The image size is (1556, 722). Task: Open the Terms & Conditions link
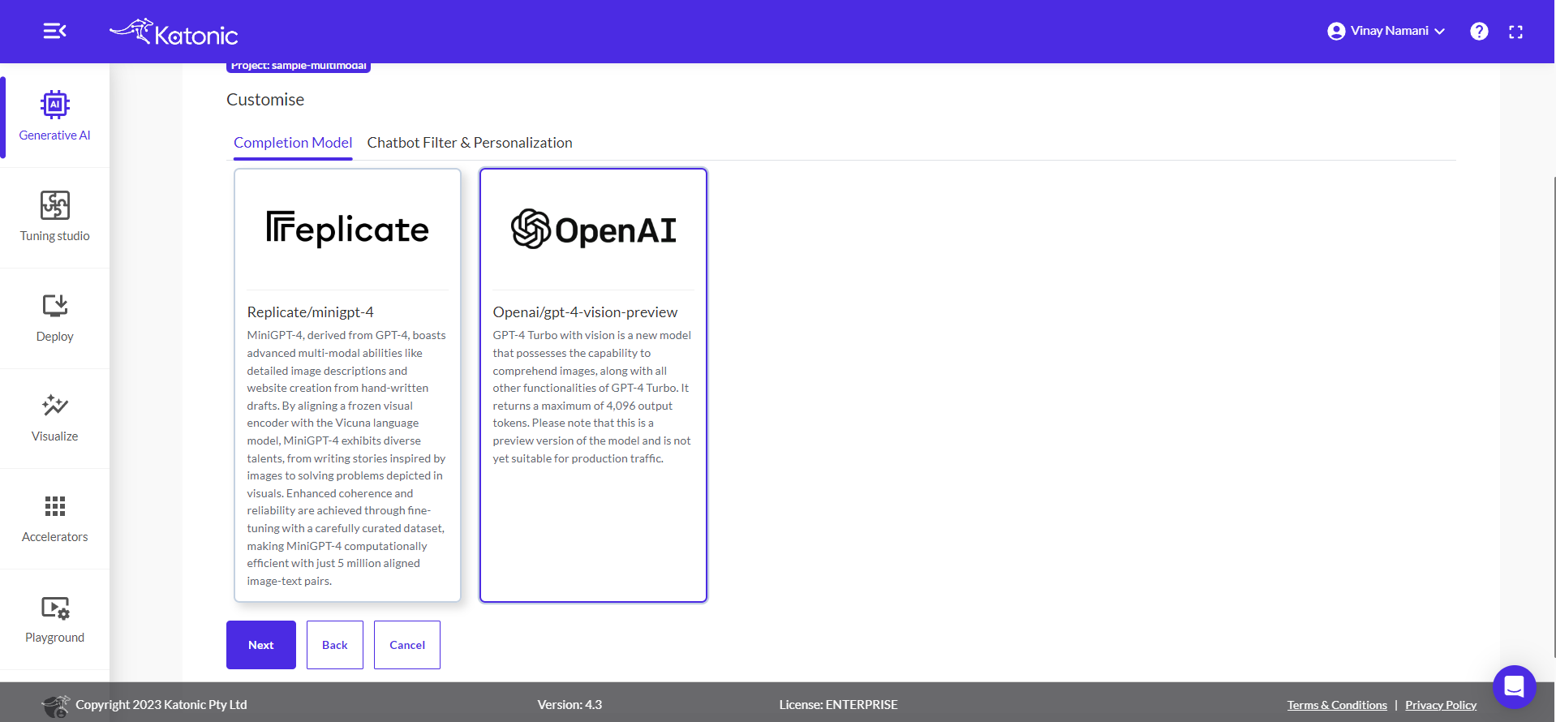click(x=1337, y=705)
